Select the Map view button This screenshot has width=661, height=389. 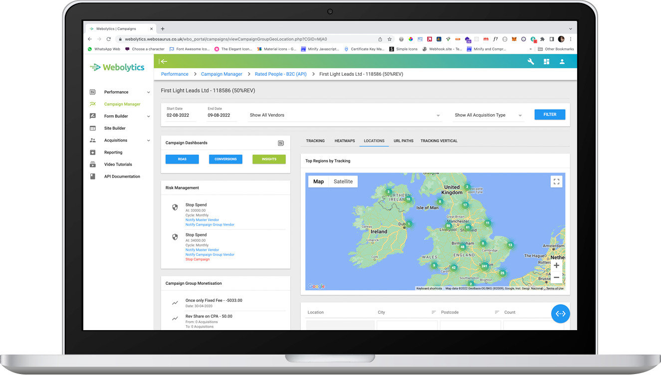(x=319, y=182)
